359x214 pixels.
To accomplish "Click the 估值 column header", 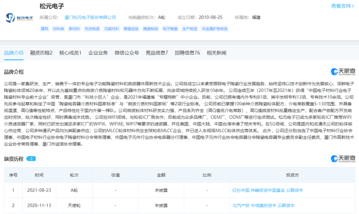I will pos(115,175).
